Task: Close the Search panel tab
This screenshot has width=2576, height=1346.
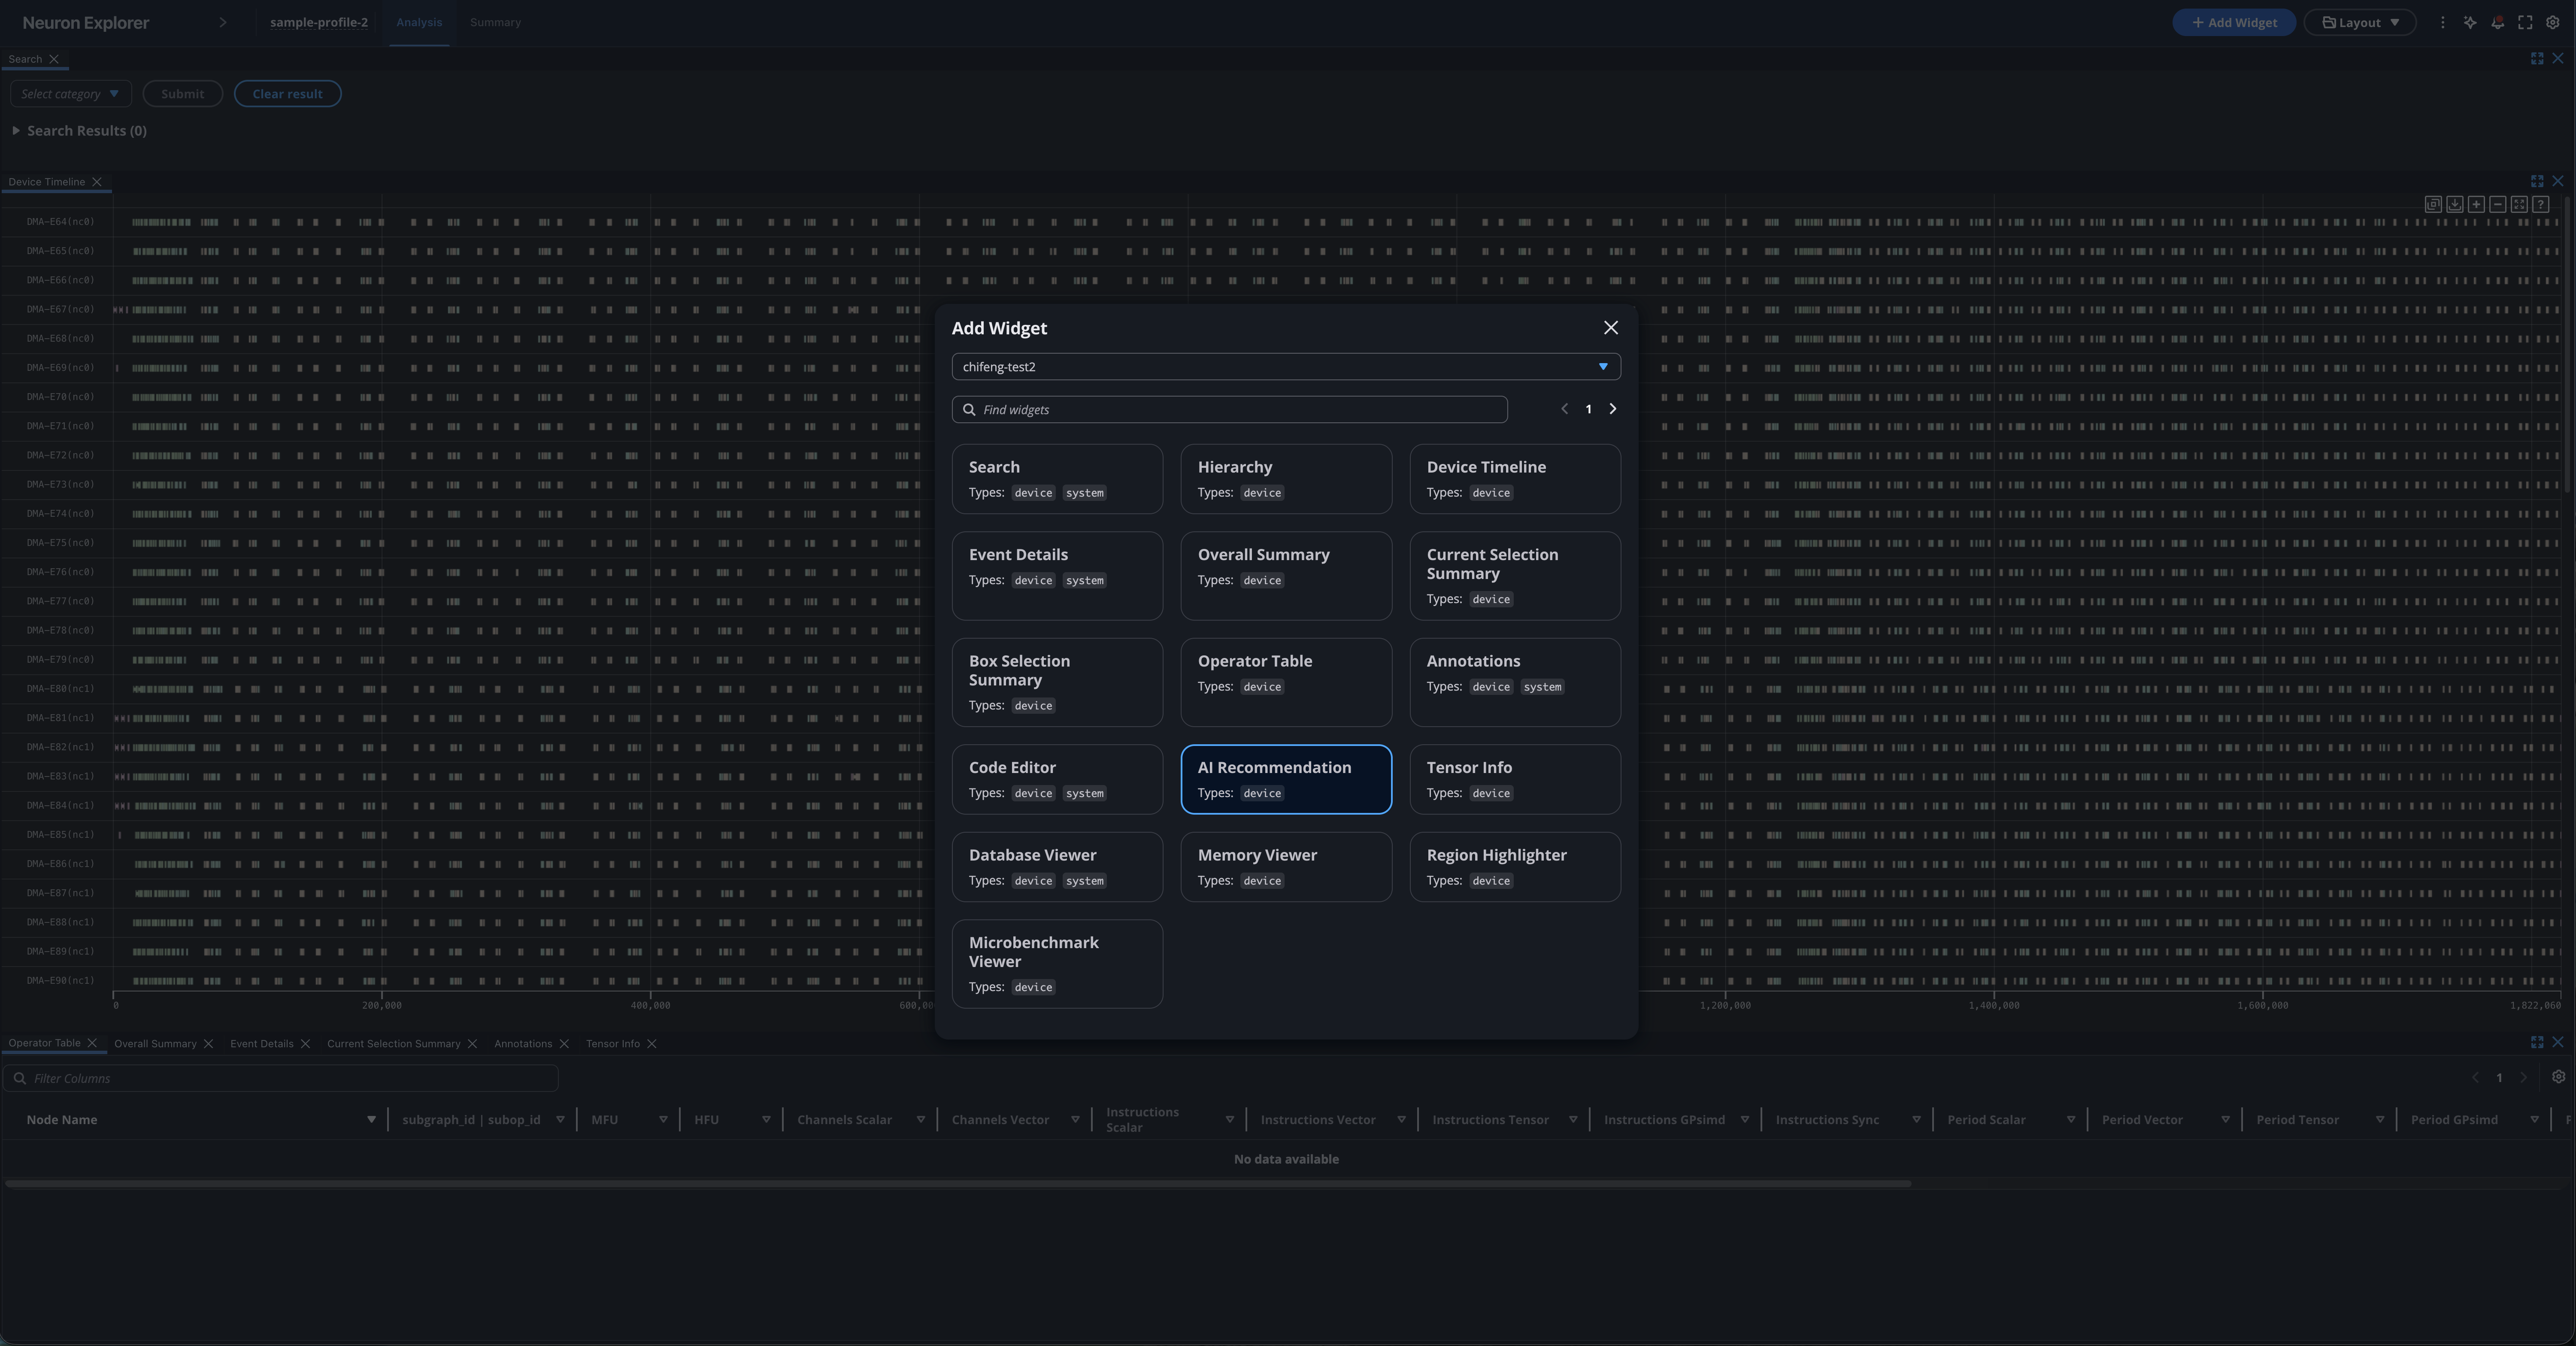Action: (x=54, y=59)
